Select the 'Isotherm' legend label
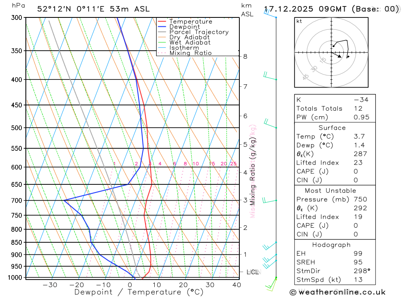 [184, 48]
